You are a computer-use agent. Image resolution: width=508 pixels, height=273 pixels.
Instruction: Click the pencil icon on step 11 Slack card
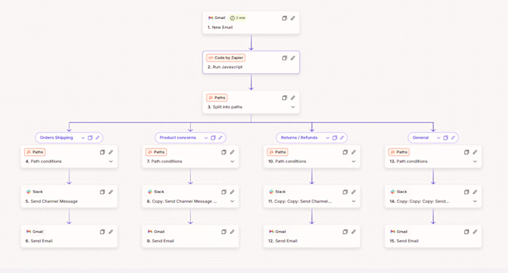[354, 192]
